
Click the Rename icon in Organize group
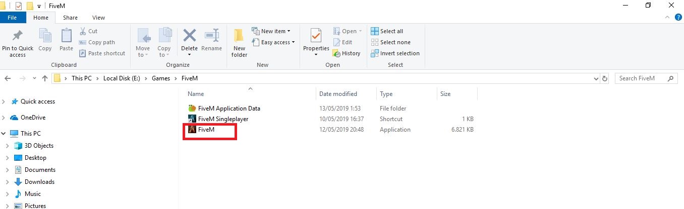[211, 36]
